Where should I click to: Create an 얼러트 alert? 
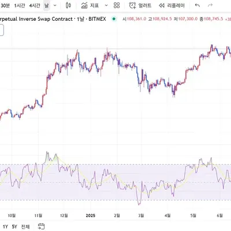coord(140,5)
